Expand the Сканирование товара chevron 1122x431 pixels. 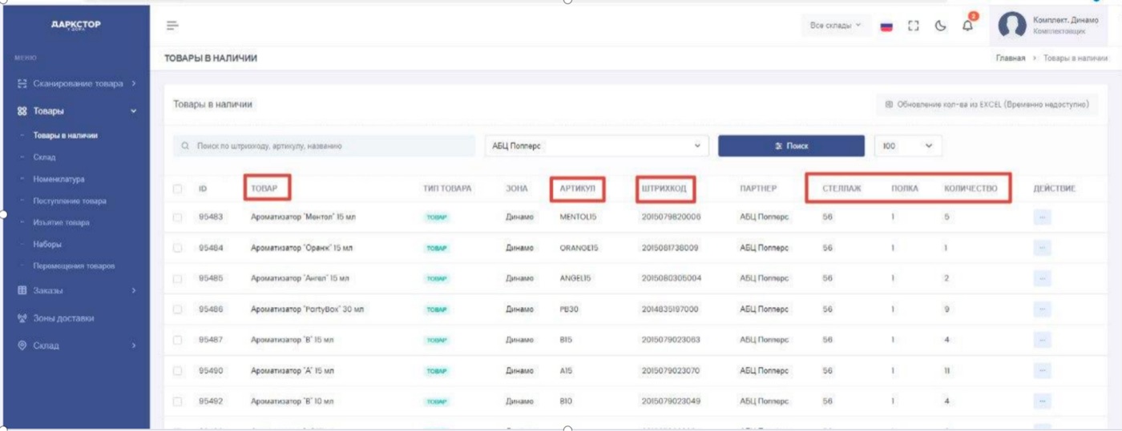coord(134,83)
